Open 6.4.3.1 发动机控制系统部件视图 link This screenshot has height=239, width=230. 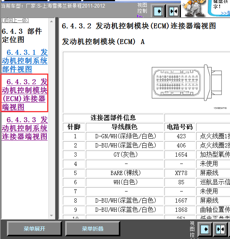[25, 61]
